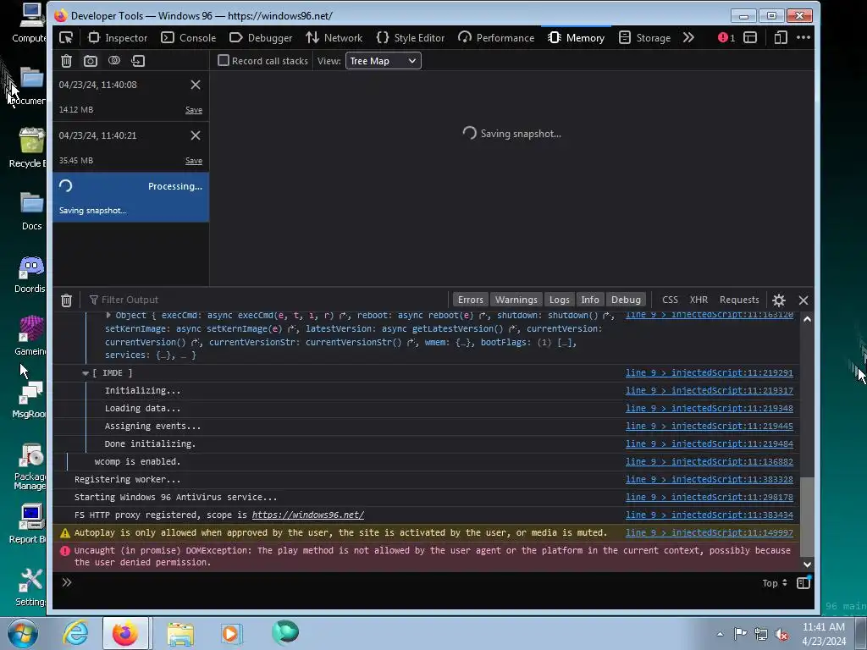Toggle console editor mode icon
The height and width of the screenshot is (650, 867).
803,582
